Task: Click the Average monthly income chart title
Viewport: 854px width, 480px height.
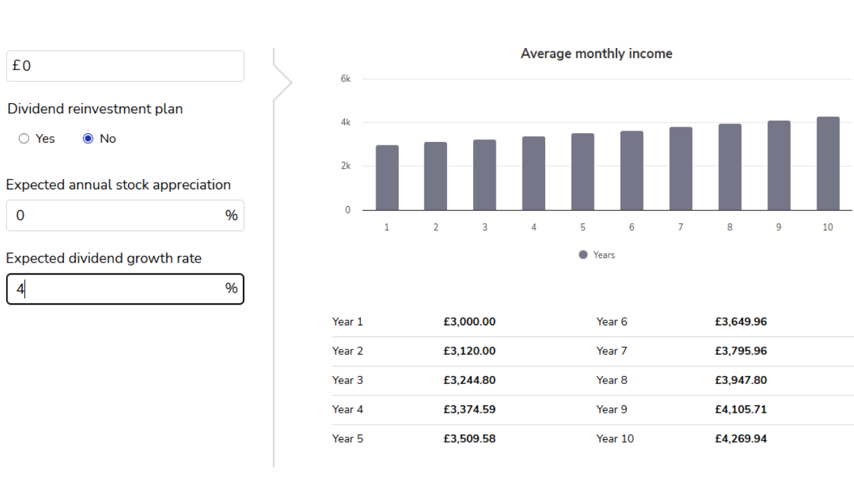Action: (596, 54)
